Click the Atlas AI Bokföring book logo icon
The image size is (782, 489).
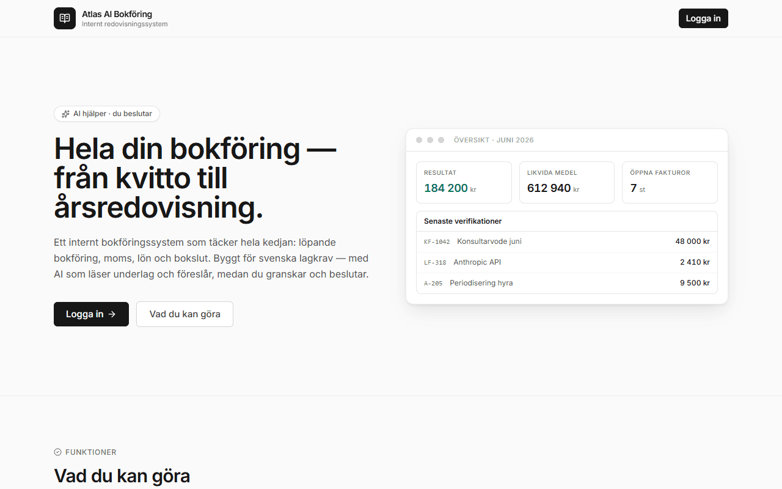point(65,18)
